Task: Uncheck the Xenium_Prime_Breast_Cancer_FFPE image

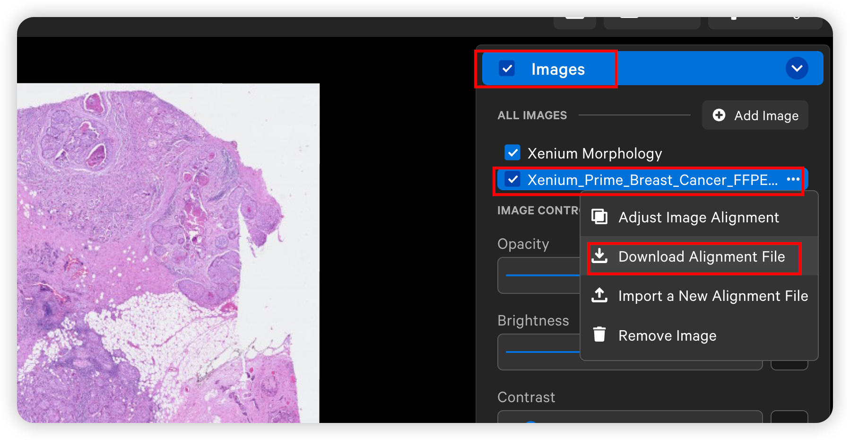Action: pos(512,180)
